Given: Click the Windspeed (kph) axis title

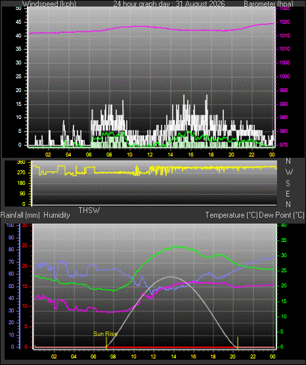Looking at the screenshot, I should (x=49, y=4).
